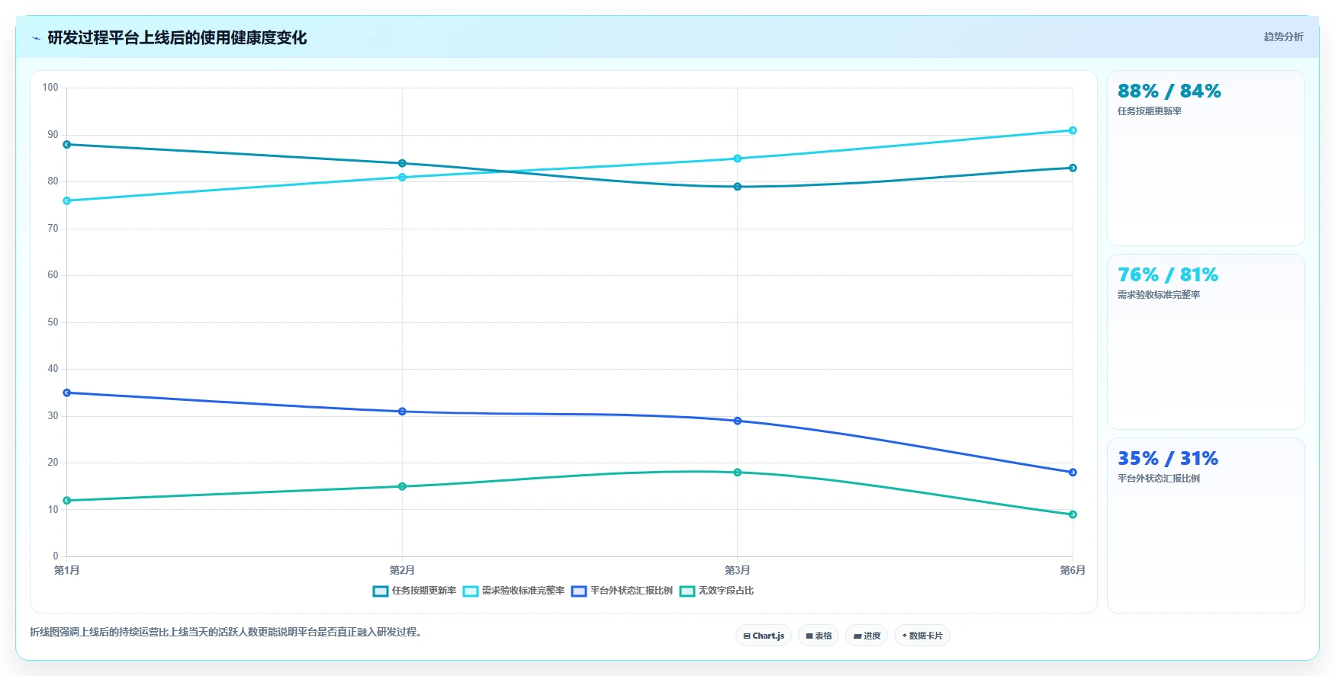Click 需求验收标准完整率 data point at 第1月

point(67,200)
